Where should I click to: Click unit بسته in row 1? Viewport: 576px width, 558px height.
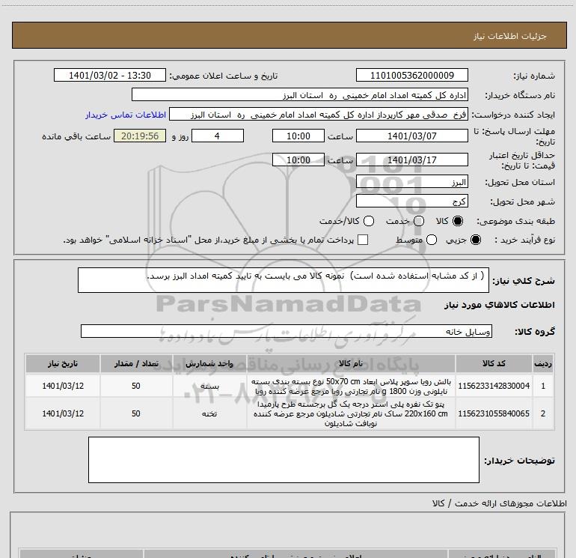click(x=209, y=386)
